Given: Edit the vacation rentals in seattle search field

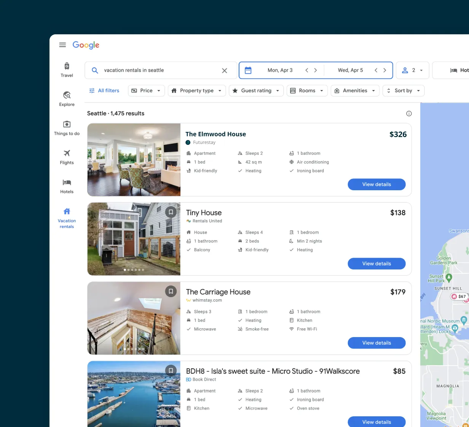Looking at the screenshot, I should click(x=160, y=70).
